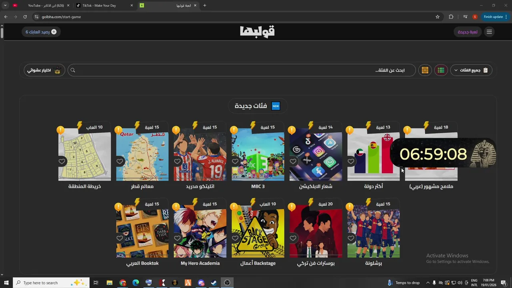Favorite the أكثر دولة category heart
The height and width of the screenshot is (288, 512).
(x=351, y=161)
